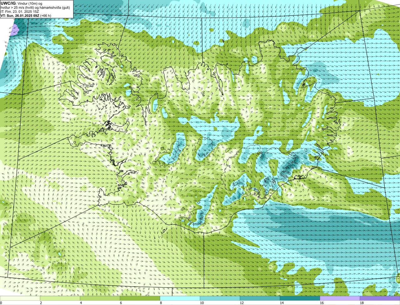Click the 2–4 m/s light green legend swatch

(60, 298)
